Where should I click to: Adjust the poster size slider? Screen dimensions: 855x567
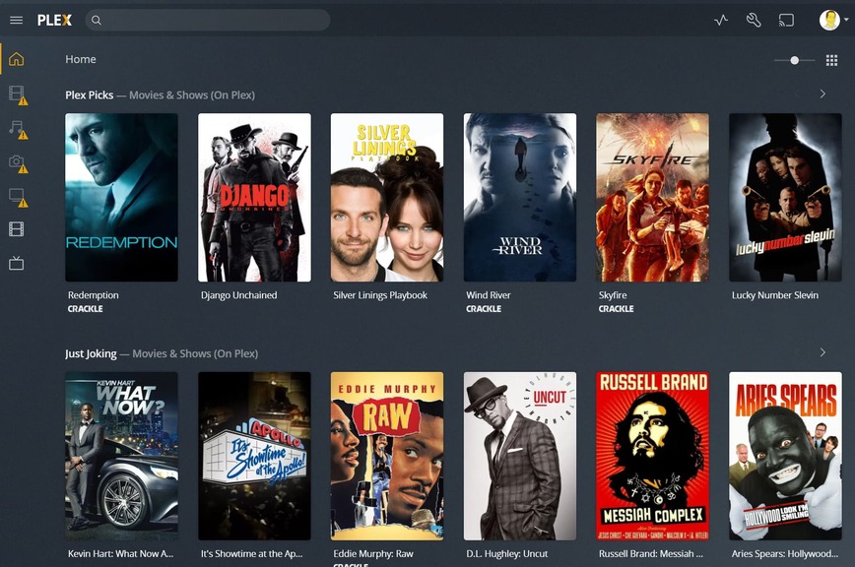795,60
